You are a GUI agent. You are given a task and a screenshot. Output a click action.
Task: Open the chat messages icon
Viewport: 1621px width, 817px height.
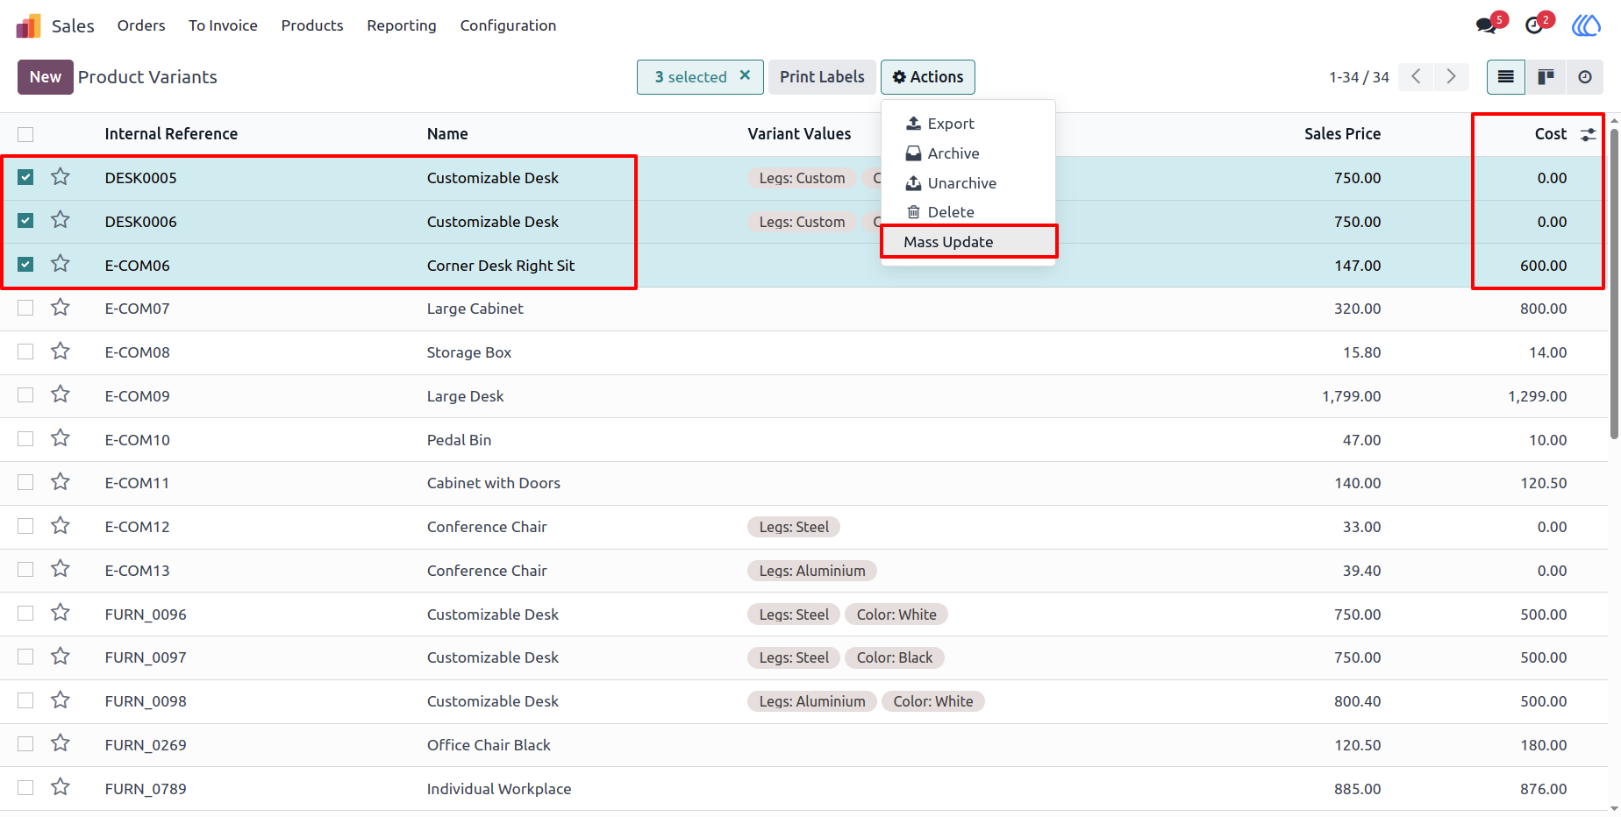pos(1486,25)
